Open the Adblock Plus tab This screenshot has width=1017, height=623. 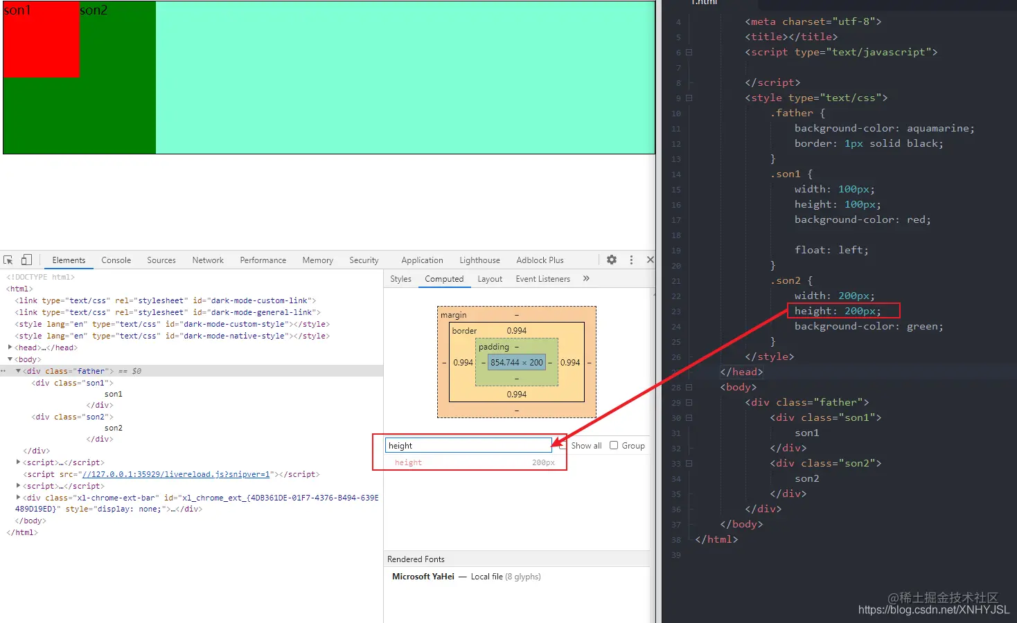540,260
